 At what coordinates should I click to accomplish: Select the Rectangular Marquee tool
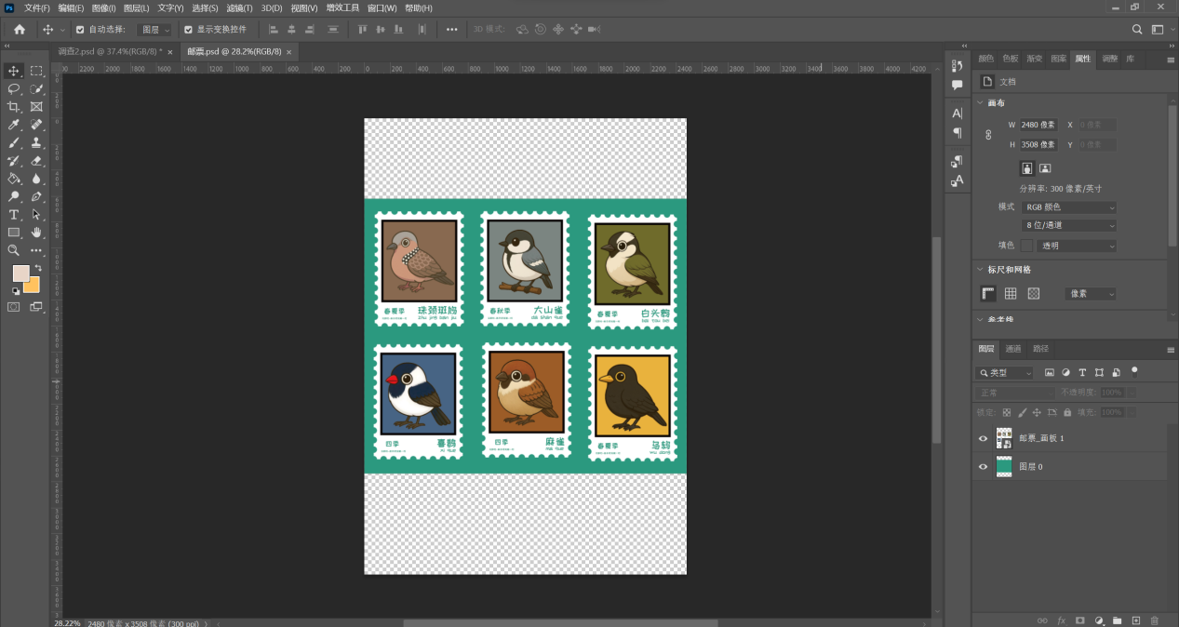[36, 71]
